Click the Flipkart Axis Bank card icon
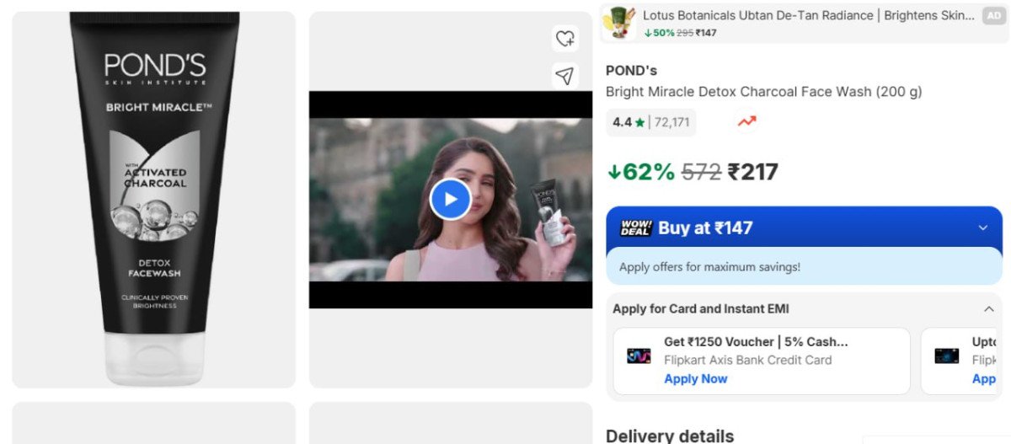Viewport: 1011px width, 444px height. coord(639,356)
